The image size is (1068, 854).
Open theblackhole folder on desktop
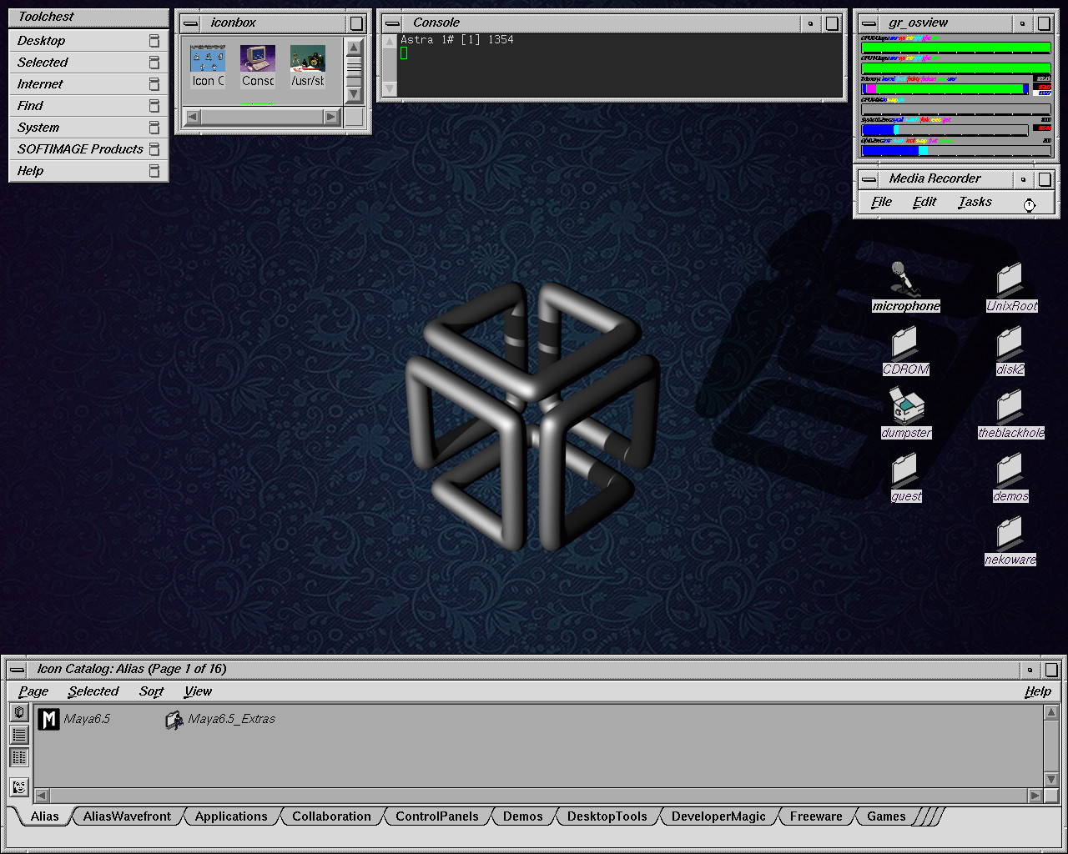[x=1010, y=407]
